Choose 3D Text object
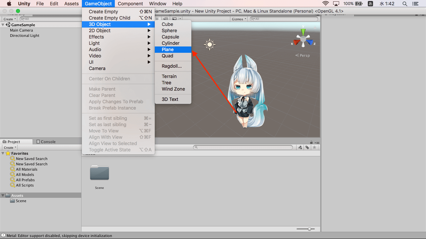The height and width of the screenshot is (239, 426). (173, 99)
